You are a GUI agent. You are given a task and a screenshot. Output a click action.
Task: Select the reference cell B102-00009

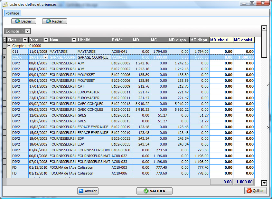(x=121, y=86)
